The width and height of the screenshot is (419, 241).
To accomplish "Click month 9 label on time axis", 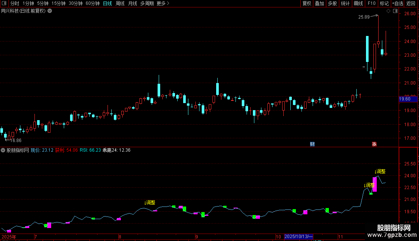I will [197, 237].
